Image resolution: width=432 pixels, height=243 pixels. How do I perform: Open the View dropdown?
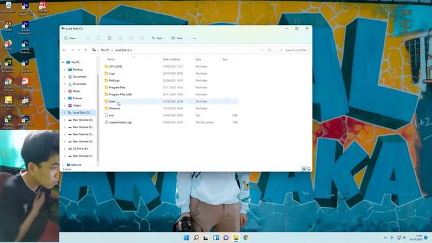(x=178, y=38)
